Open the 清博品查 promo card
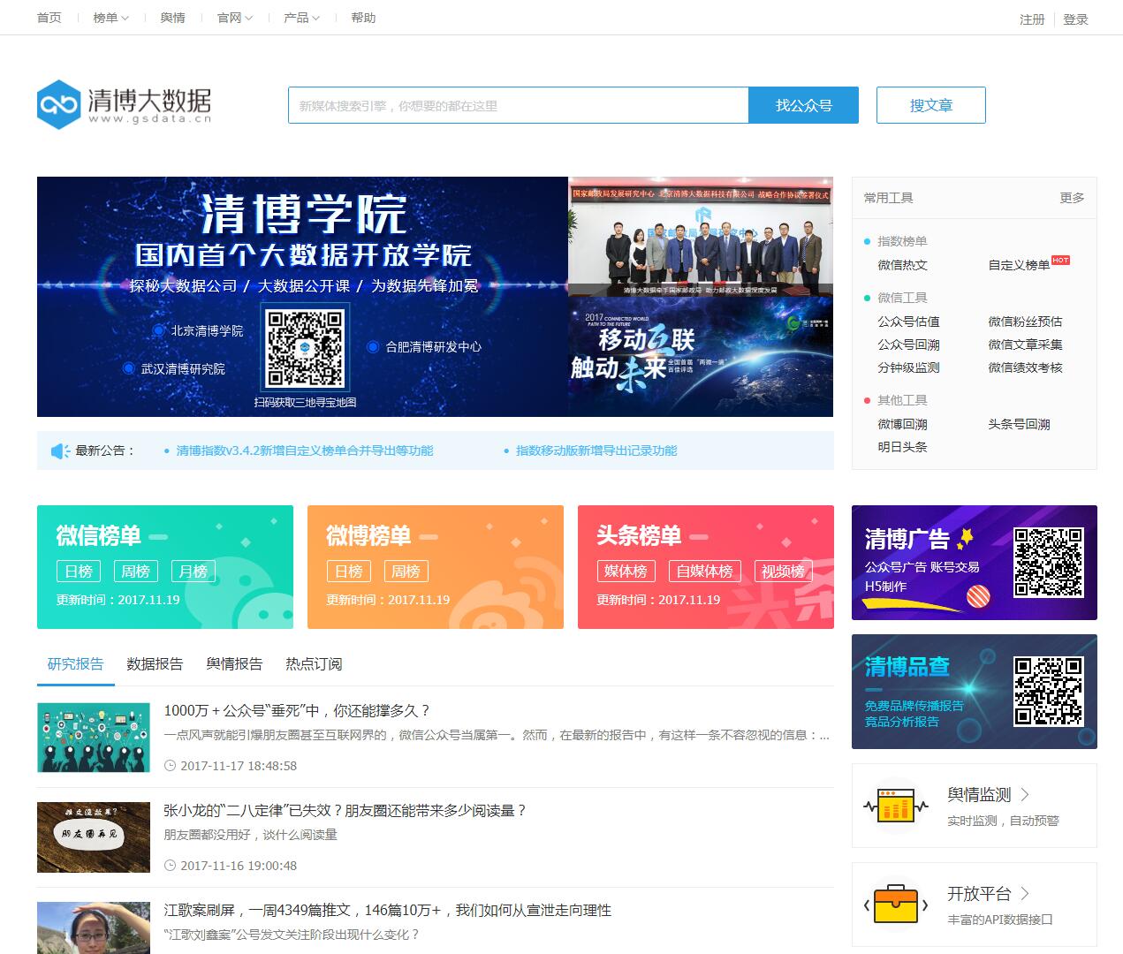The image size is (1123, 954). 975,692
